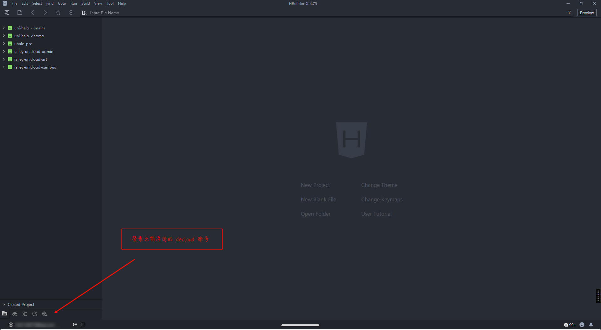Click the 99+ messages icon

point(570,325)
